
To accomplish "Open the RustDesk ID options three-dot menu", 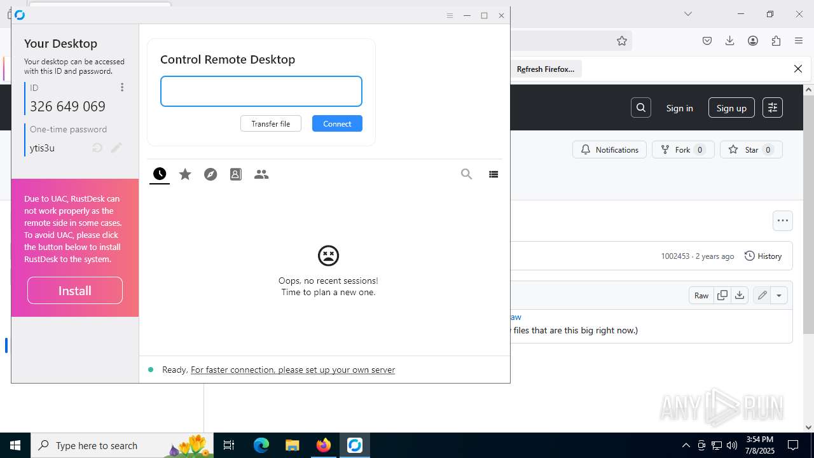I will pyautogui.click(x=122, y=87).
